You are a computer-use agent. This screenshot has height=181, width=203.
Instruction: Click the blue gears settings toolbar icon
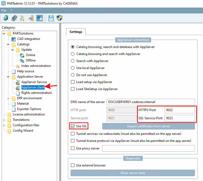click(40, 18)
